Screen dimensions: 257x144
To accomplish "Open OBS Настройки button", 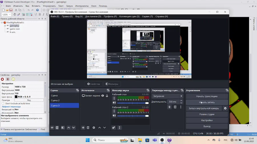I will coord(207,120).
